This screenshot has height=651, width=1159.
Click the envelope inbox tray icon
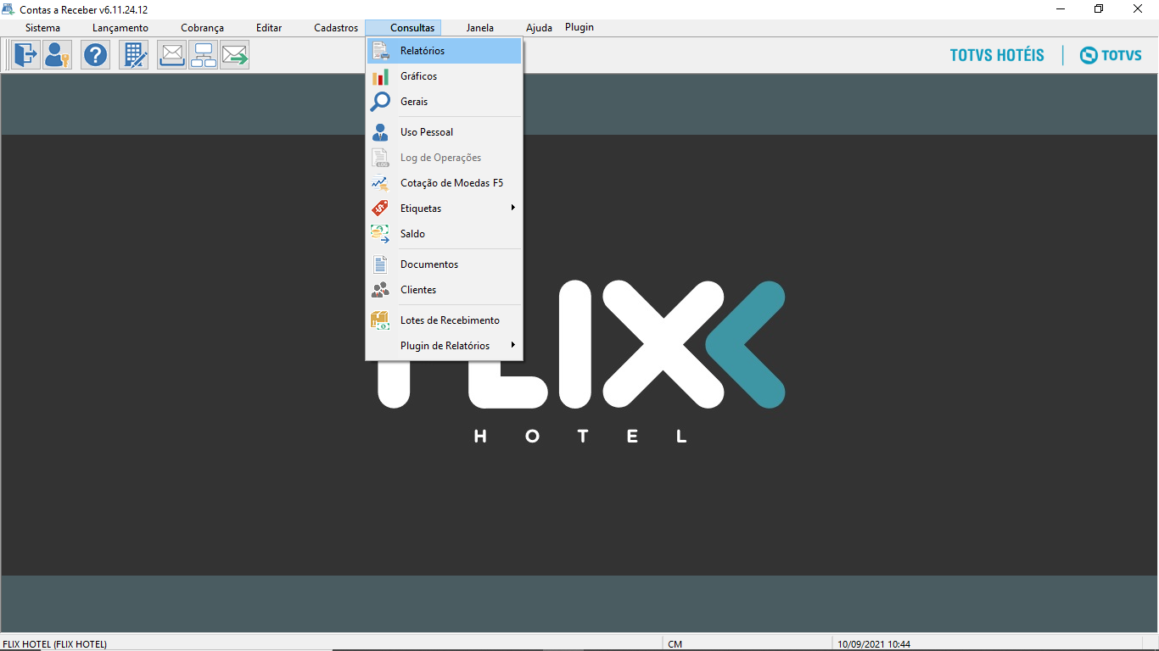click(x=172, y=55)
